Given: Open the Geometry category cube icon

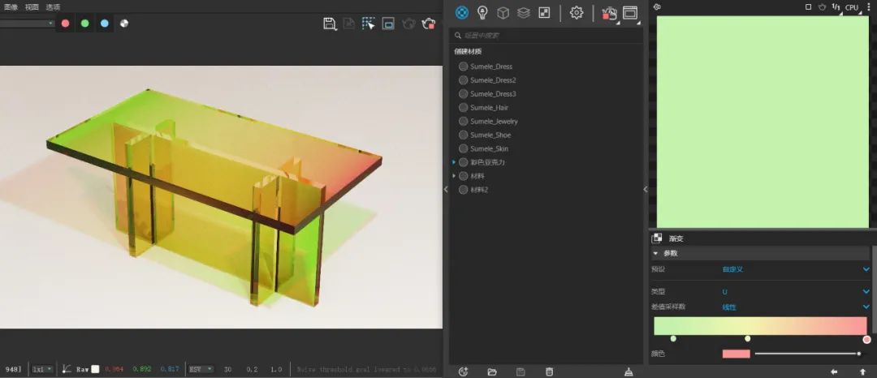Looking at the screenshot, I should tap(503, 13).
